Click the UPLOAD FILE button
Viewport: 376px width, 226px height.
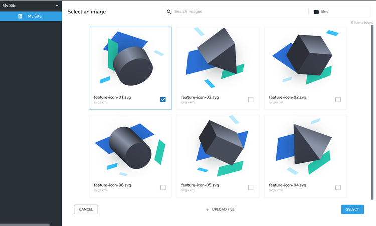coord(220,209)
